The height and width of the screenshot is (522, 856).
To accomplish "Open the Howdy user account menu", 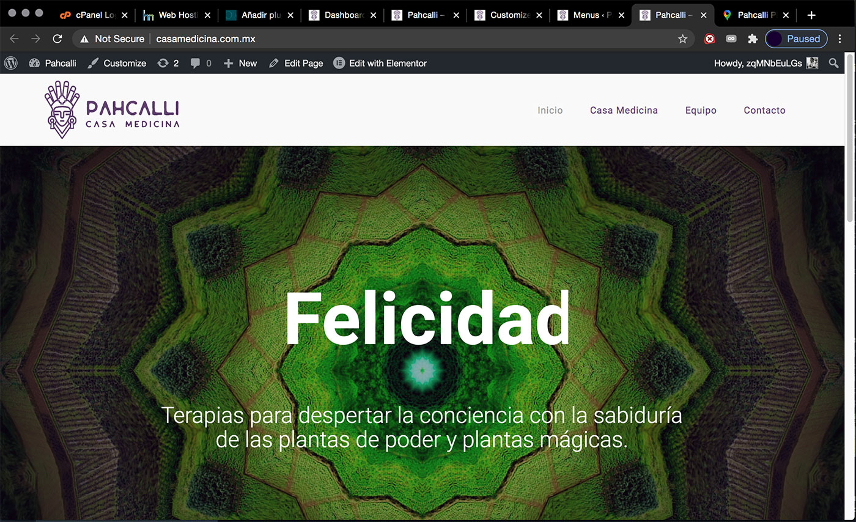I will (766, 63).
